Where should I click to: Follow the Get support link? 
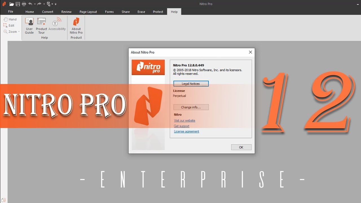pyautogui.click(x=182, y=126)
